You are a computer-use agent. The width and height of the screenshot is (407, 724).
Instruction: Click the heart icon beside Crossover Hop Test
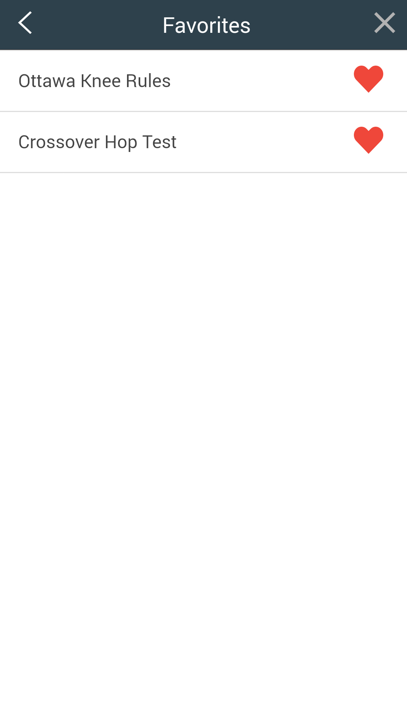369,140
